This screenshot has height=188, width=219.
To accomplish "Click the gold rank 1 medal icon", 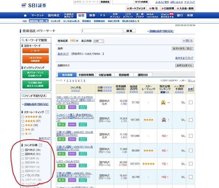I will [x=163, y=102].
